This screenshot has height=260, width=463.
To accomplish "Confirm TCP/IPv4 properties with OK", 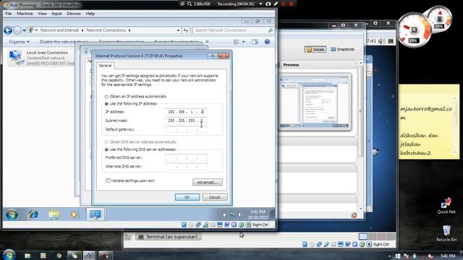I will point(187,197).
